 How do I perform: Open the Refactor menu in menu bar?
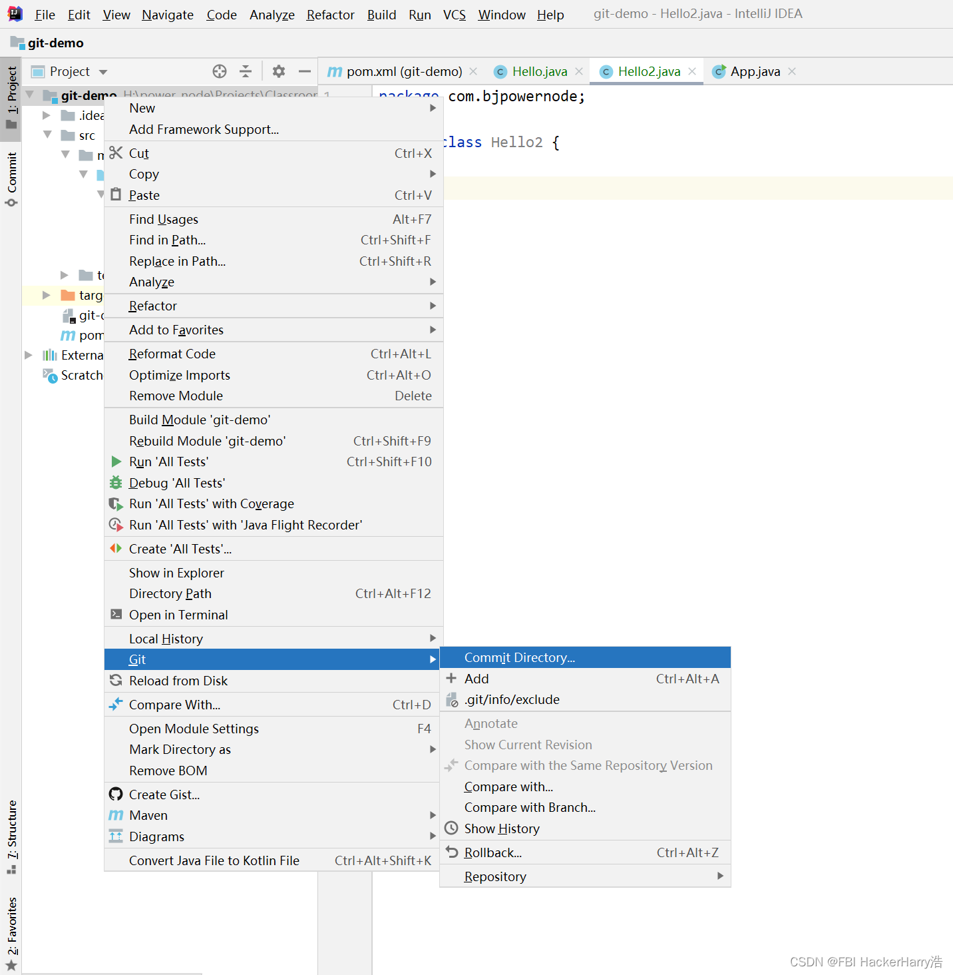pos(330,15)
